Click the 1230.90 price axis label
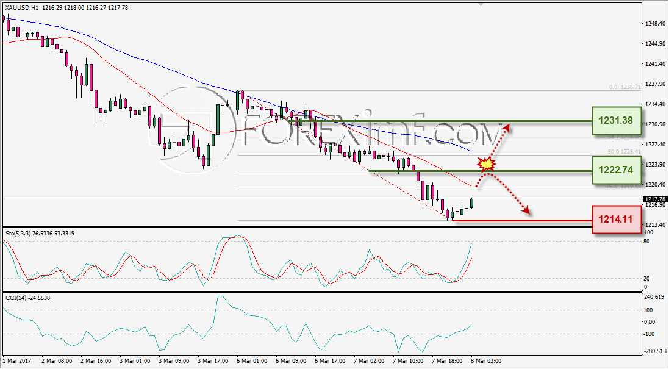The height and width of the screenshot is (369, 669). (x=656, y=124)
